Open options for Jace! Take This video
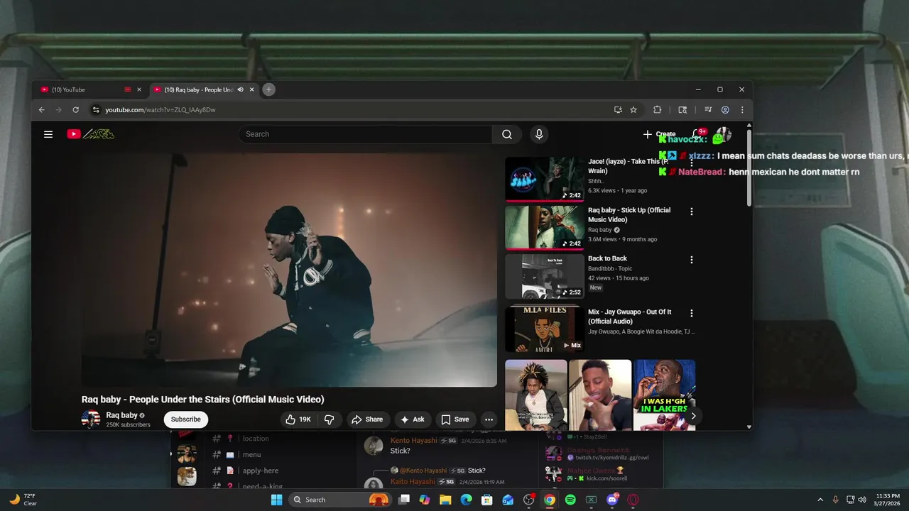The width and height of the screenshot is (909, 511). [x=691, y=163]
